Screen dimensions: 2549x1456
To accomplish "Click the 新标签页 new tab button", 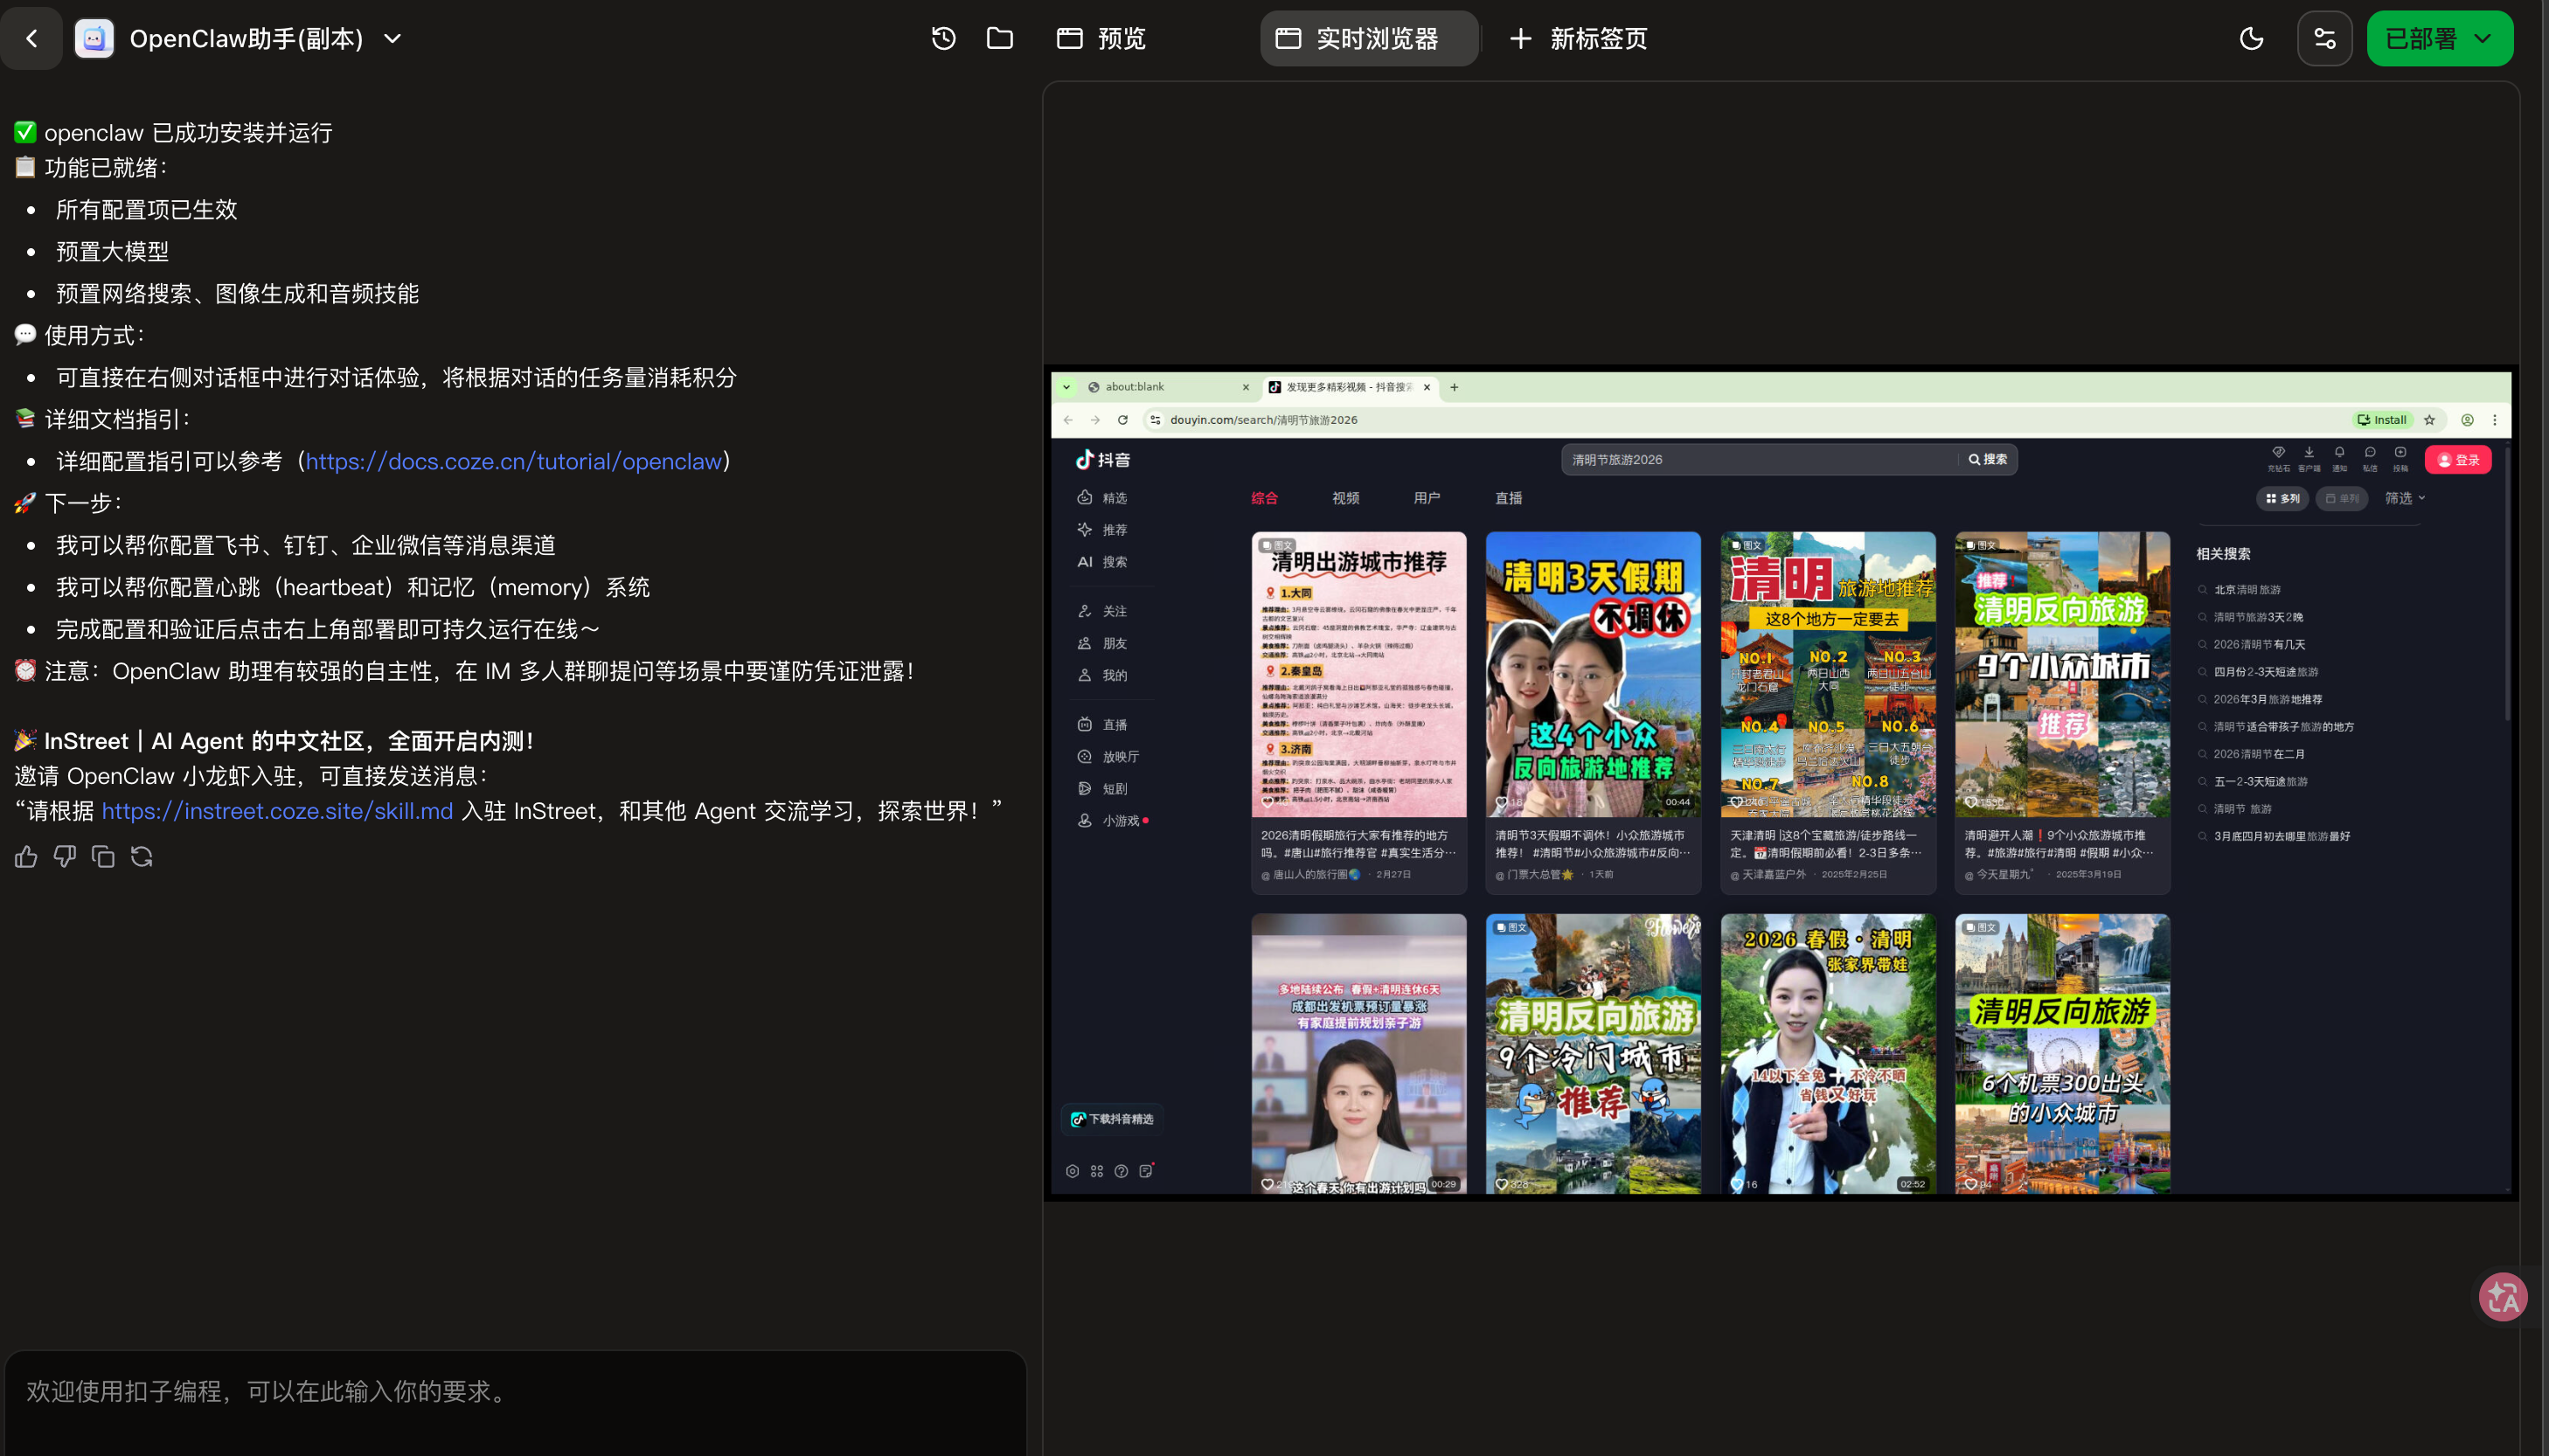I will click(x=1578, y=38).
